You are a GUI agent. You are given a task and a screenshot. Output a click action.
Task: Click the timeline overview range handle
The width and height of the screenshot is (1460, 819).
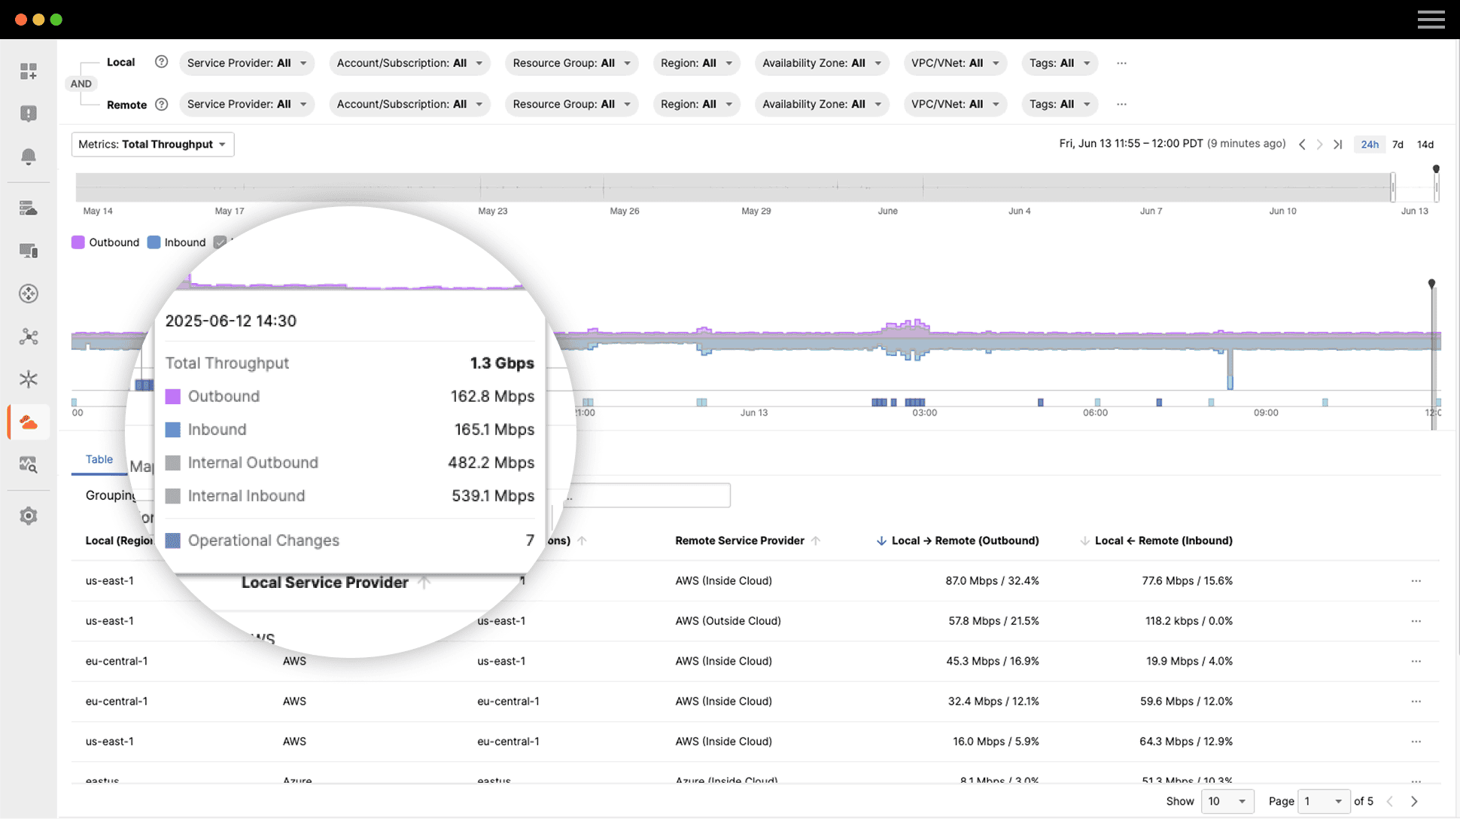(1393, 187)
